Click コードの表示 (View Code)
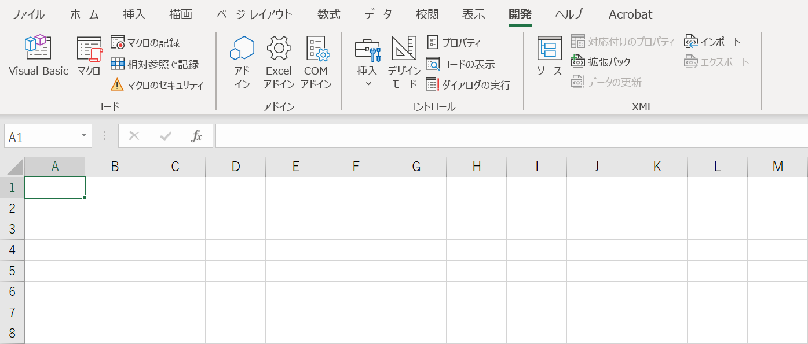Screen dimensions: 808x344 coord(460,64)
